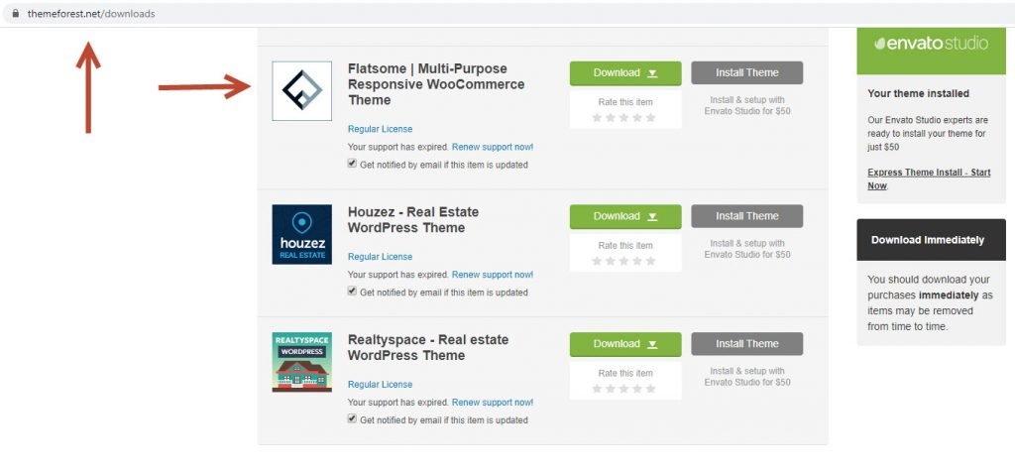Click Flatsome 'Your support has expired.' text
Viewport: 1015px width, 472px height.
point(398,147)
